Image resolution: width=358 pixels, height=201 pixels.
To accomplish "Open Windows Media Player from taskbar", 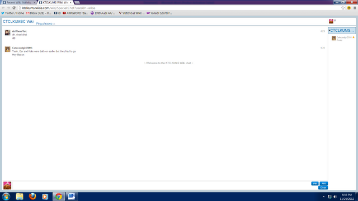I will pyautogui.click(x=45, y=197).
